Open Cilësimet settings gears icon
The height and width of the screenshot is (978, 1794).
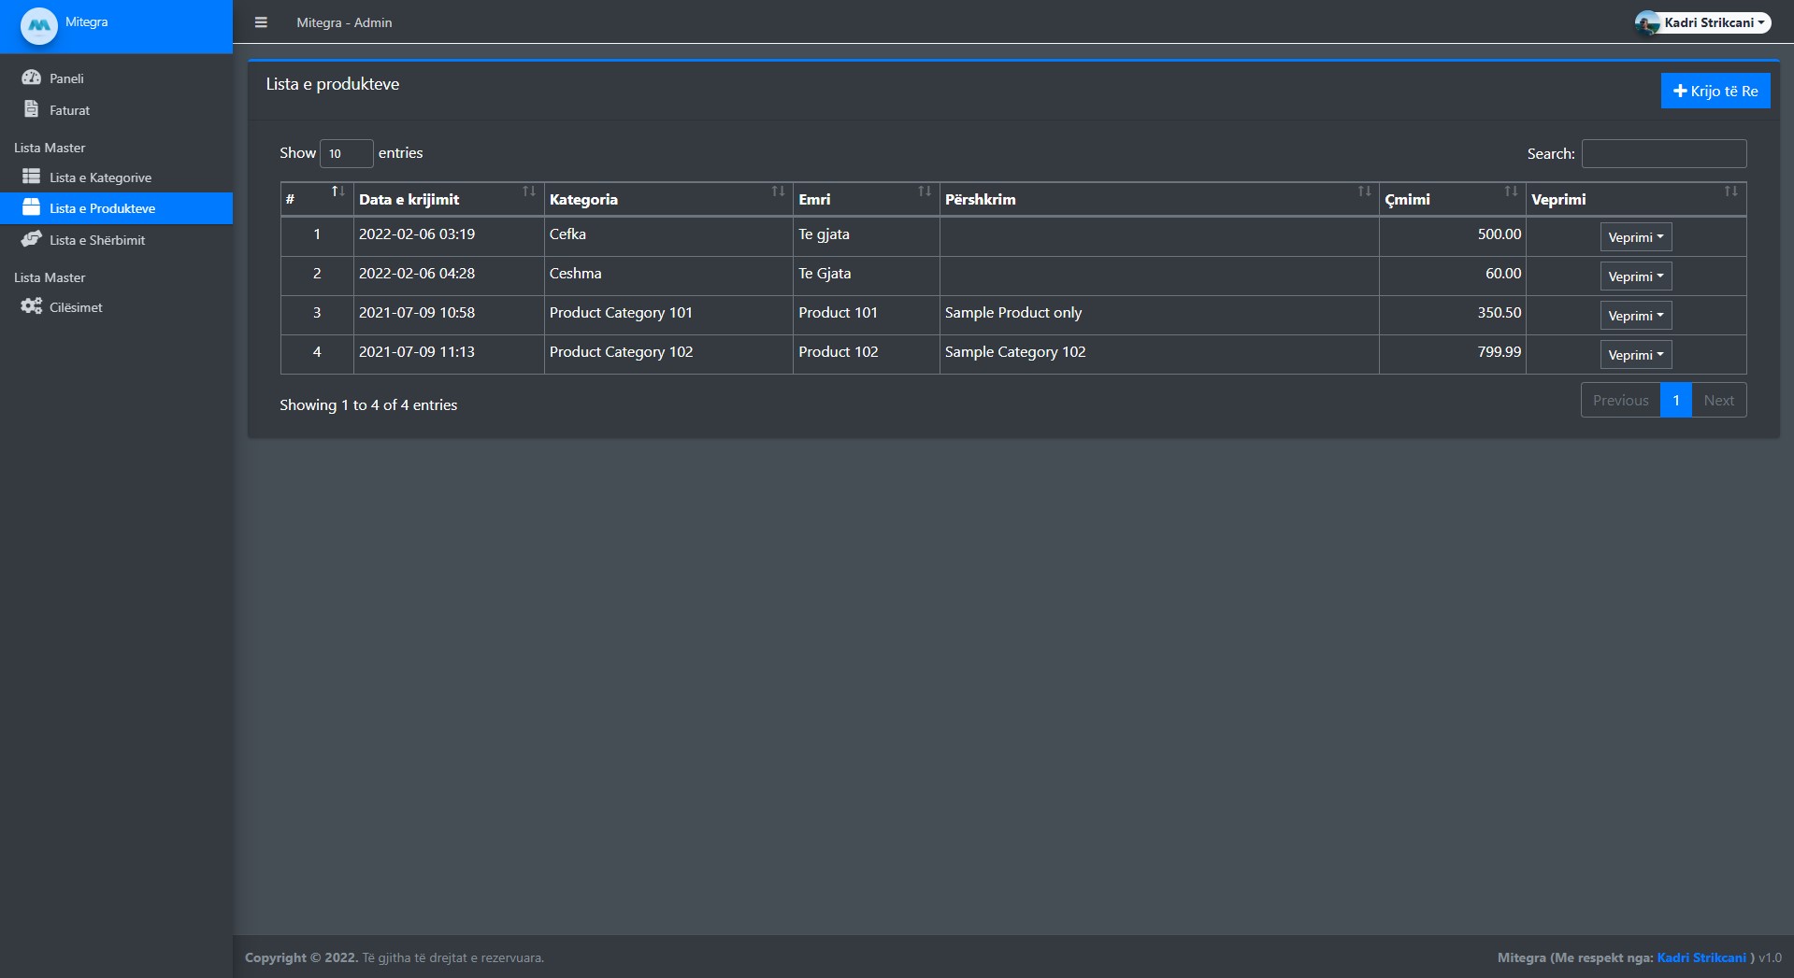pyautogui.click(x=31, y=306)
